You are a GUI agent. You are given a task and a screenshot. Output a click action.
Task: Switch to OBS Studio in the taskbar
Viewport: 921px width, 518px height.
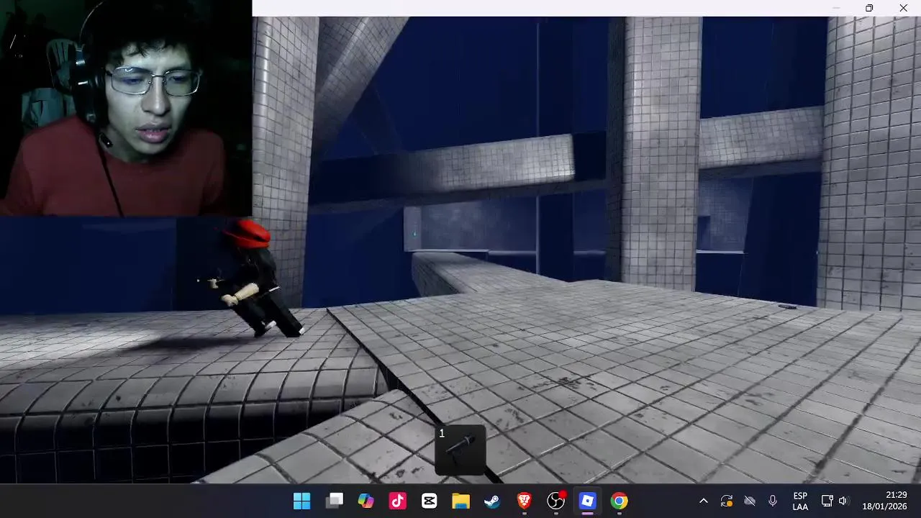pyautogui.click(x=556, y=501)
